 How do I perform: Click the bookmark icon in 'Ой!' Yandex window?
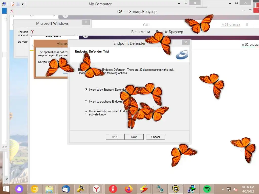tap(247, 25)
